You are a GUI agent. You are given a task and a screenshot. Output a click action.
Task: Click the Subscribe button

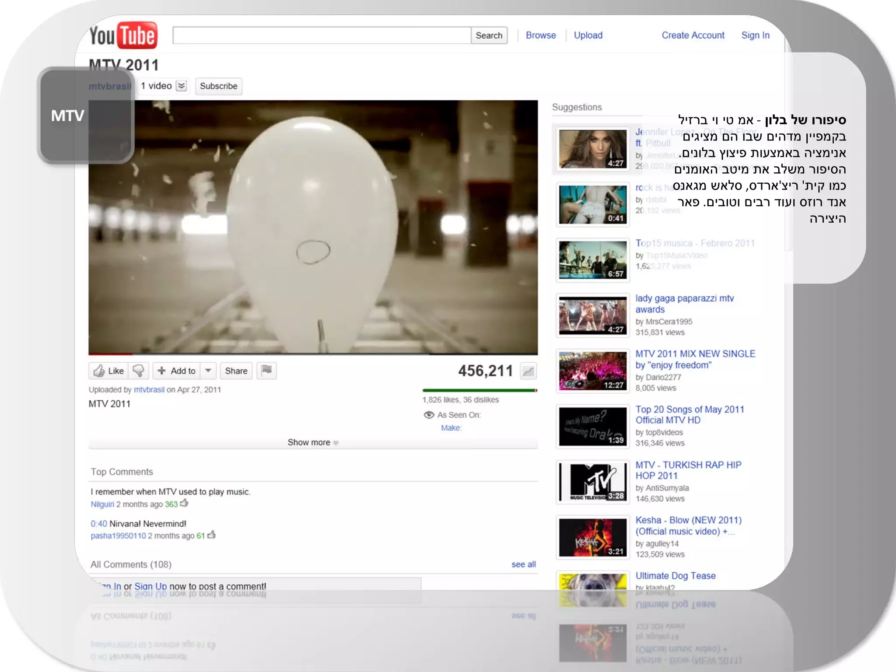pos(218,86)
